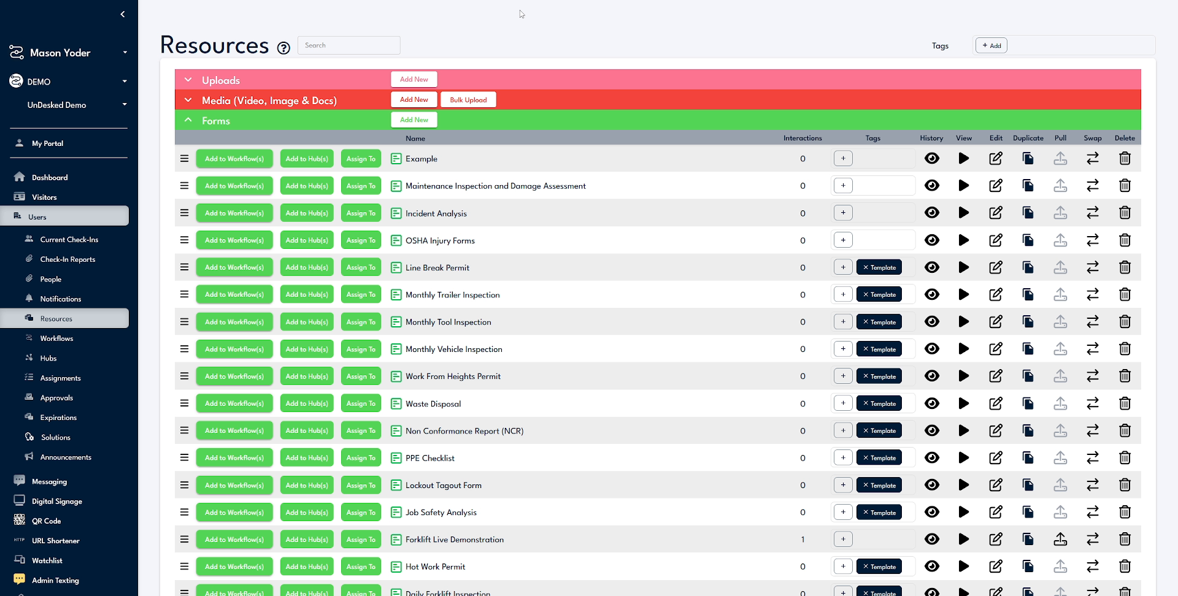Expand the UnDesked Demo dropdown

pyautogui.click(x=125, y=104)
